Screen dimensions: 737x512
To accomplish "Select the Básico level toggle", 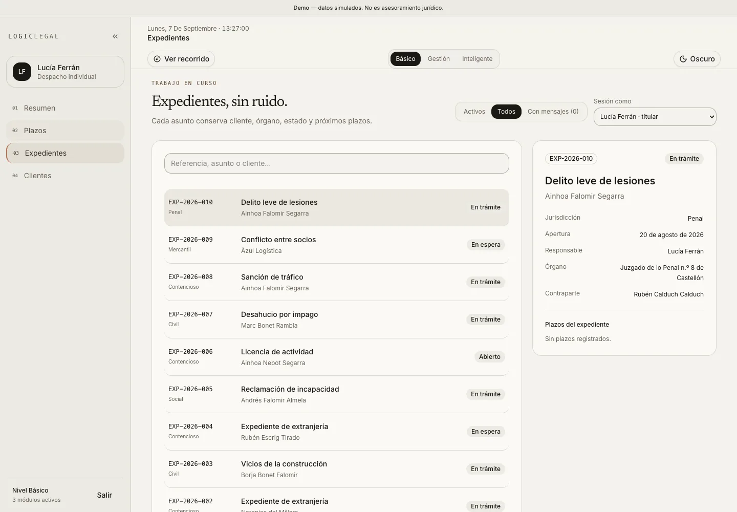I will point(405,59).
